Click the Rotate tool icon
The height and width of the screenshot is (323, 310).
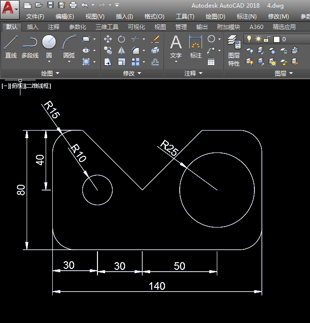(122, 39)
